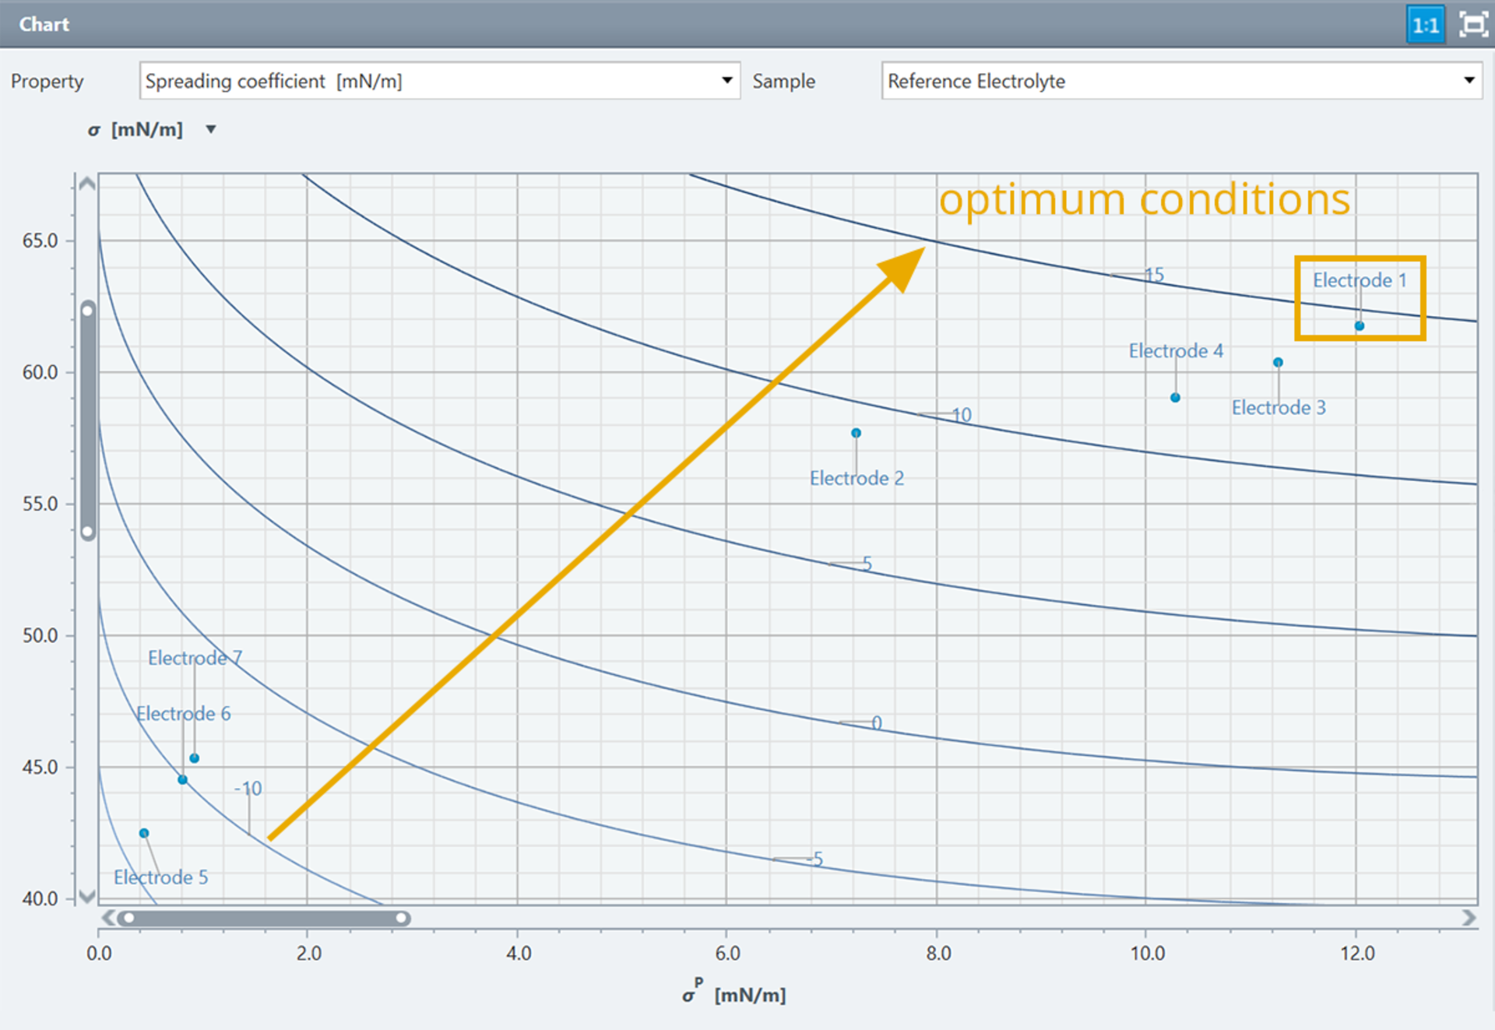The image size is (1495, 1030).
Task: Click the fit-to-view fullscreen icon
Action: tap(1472, 25)
